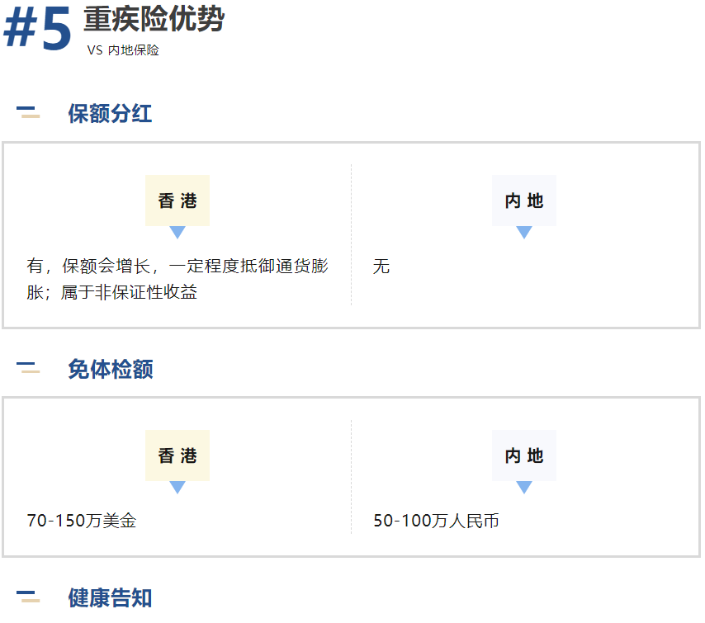Click the 香港 label in 保额分红 box
The height and width of the screenshot is (623, 705).
177,201
